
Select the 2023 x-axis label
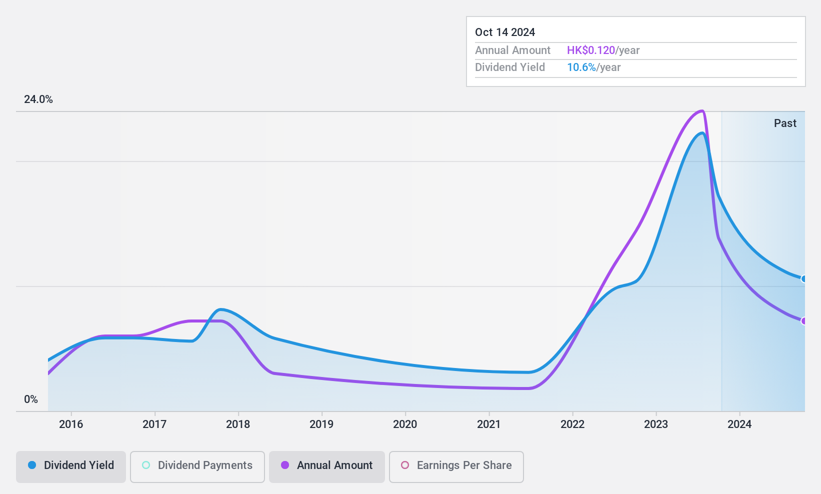[x=656, y=424]
